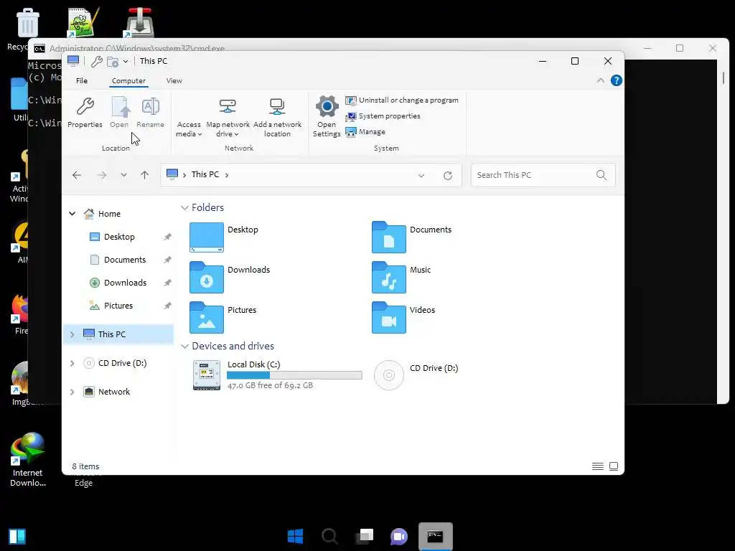Navigate back with the back arrow

(x=77, y=175)
